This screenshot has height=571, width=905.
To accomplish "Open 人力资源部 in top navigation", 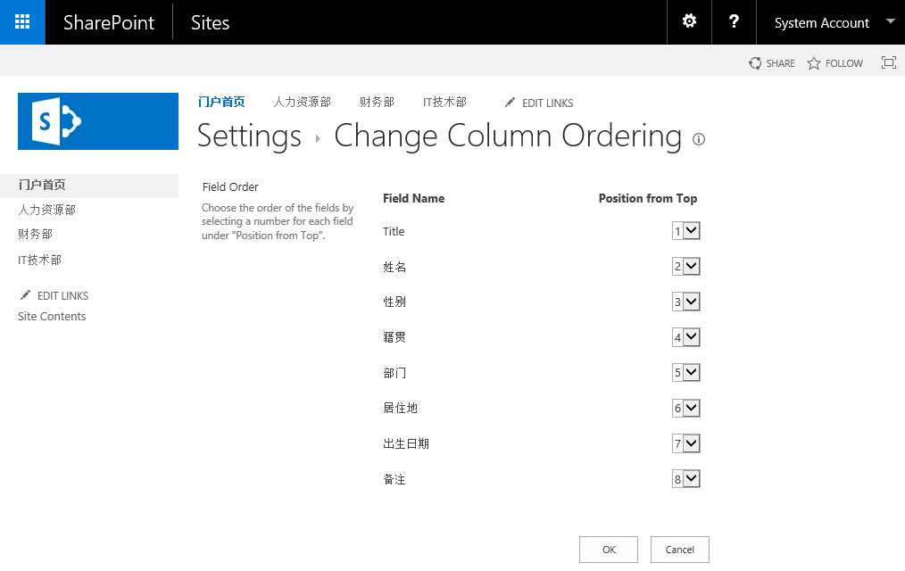I will click(x=302, y=103).
